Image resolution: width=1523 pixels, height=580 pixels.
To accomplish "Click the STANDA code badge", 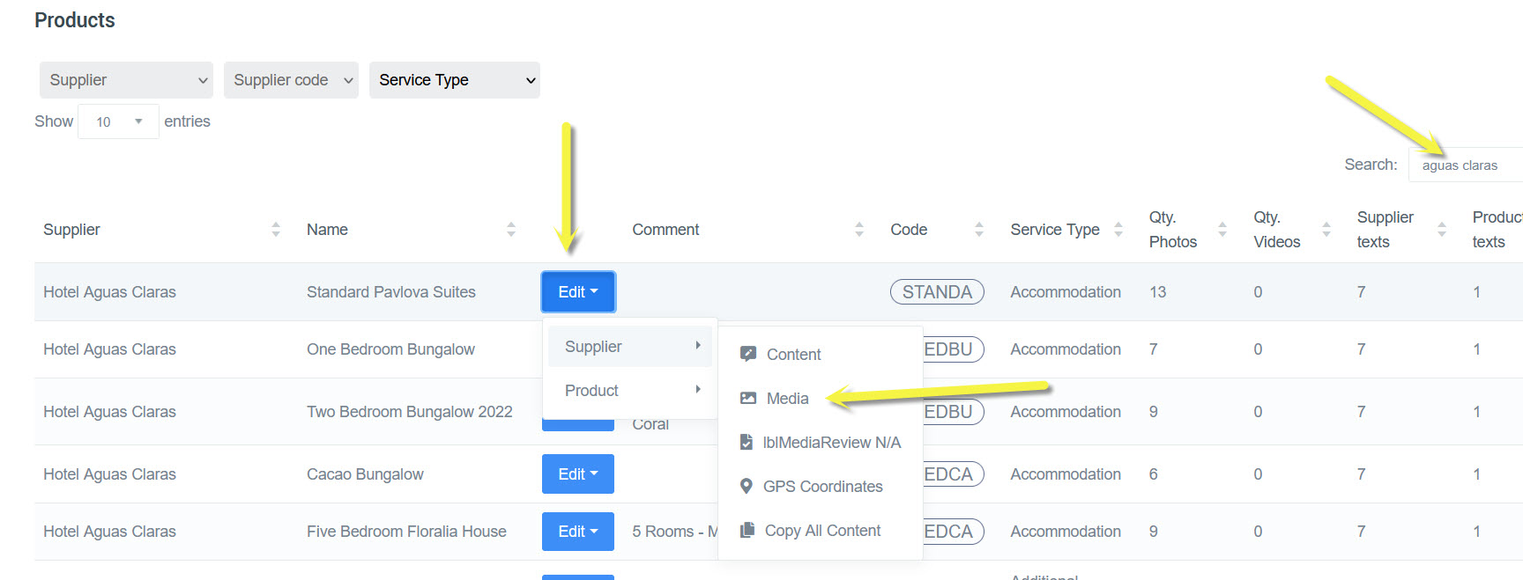I will [x=937, y=292].
